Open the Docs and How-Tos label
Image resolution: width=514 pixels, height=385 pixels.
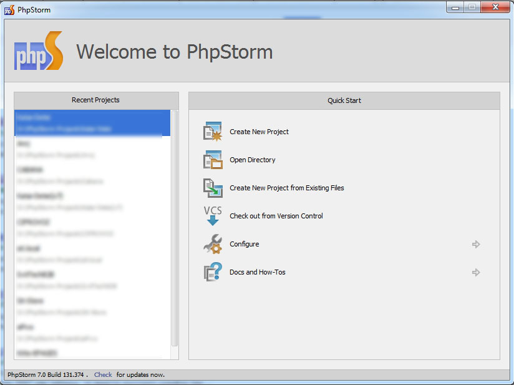point(258,272)
